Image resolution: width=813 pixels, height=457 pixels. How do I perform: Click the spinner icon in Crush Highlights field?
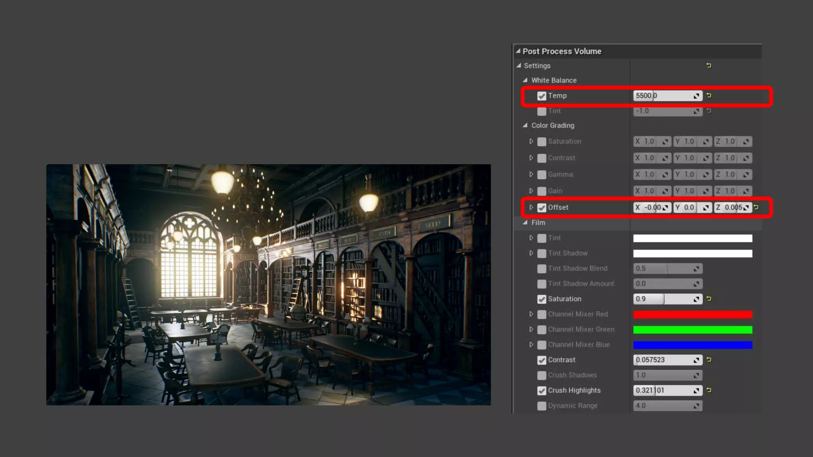click(x=696, y=391)
